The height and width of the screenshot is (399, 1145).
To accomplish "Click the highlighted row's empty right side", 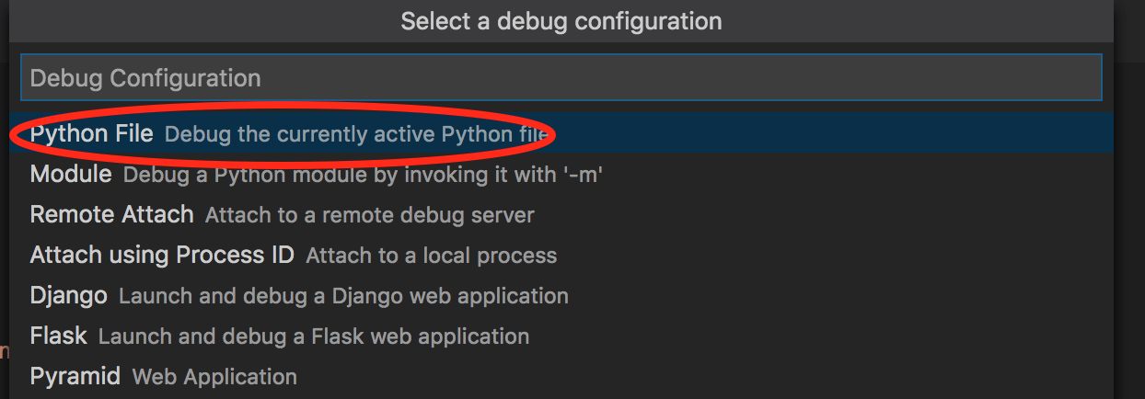I will coord(828,133).
